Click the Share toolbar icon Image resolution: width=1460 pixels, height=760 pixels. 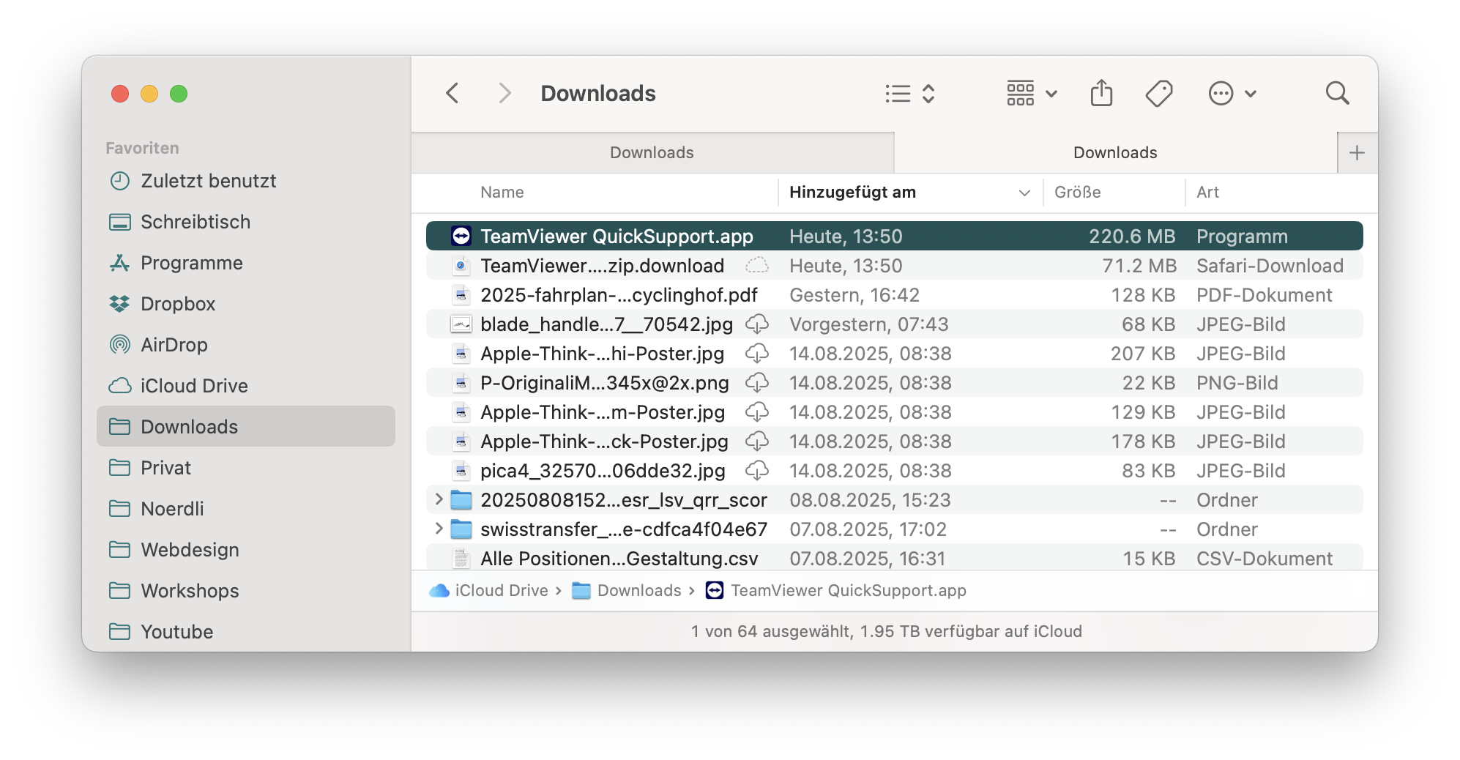[1101, 93]
